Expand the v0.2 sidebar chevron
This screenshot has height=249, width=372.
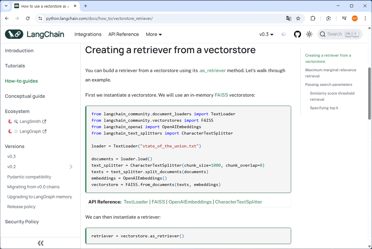click(71, 167)
